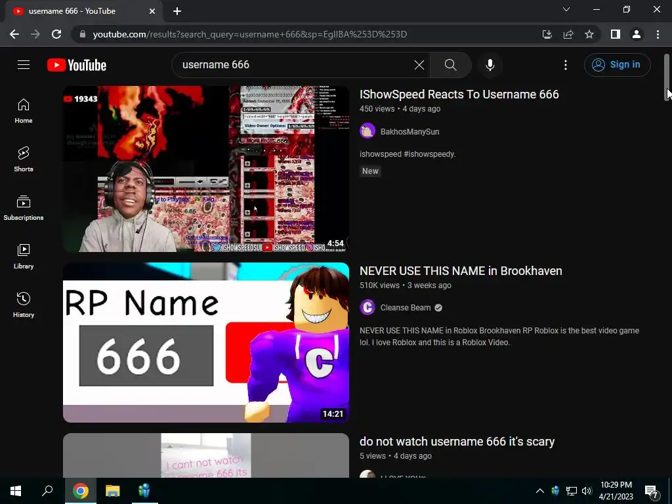Open Library in the sidebar
This screenshot has width=672, height=504.
[x=24, y=257]
